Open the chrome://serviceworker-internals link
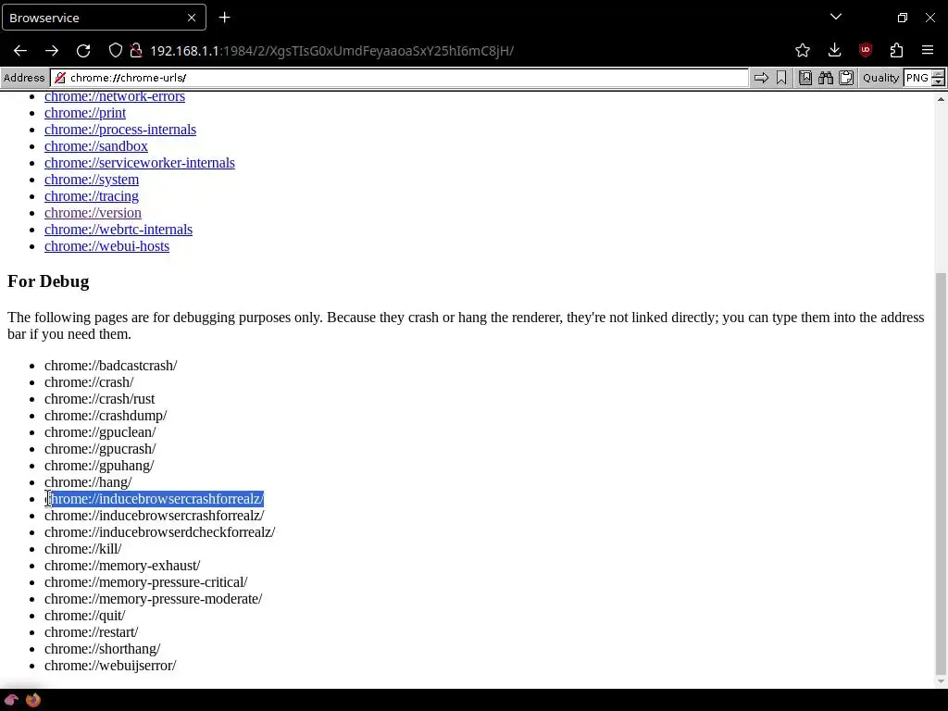Viewport: 948px width, 711px height. [140, 163]
